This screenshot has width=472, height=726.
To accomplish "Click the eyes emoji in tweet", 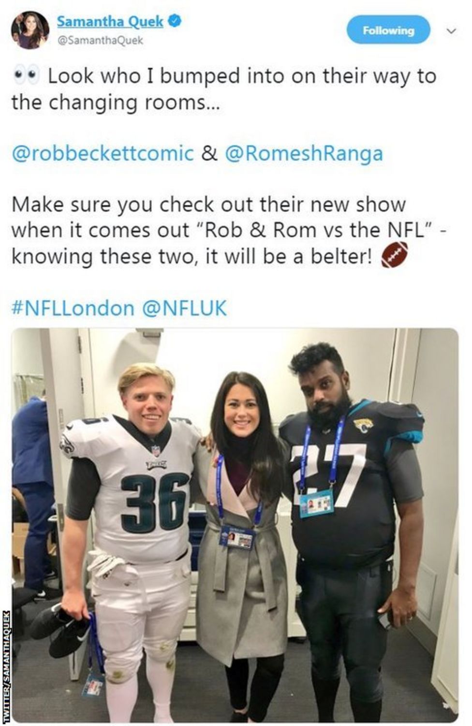I will (x=26, y=76).
